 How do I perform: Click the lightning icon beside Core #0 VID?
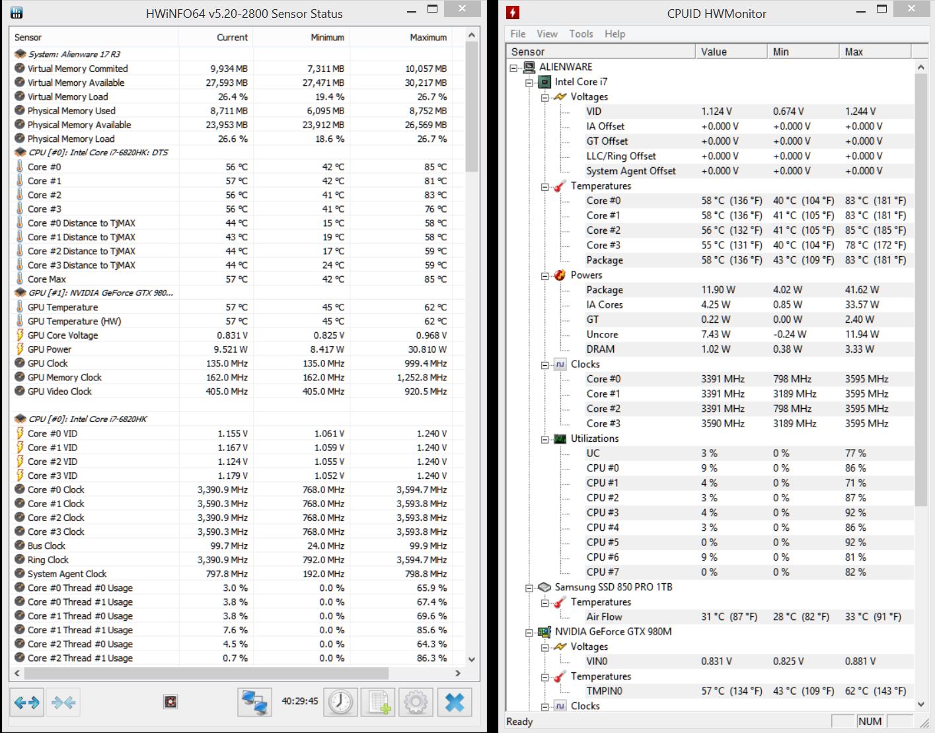coord(20,434)
